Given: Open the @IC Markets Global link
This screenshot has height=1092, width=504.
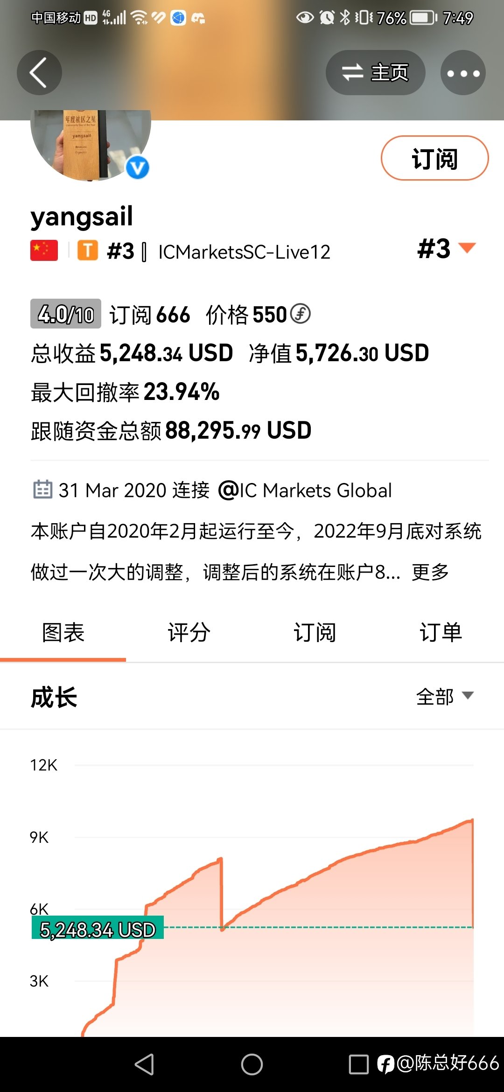Looking at the screenshot, I should [305, 490].
